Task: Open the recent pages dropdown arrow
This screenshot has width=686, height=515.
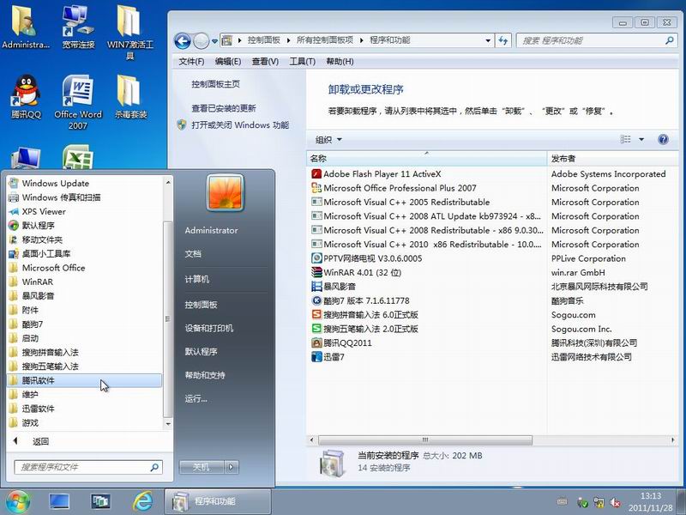Action: point(214,41)
